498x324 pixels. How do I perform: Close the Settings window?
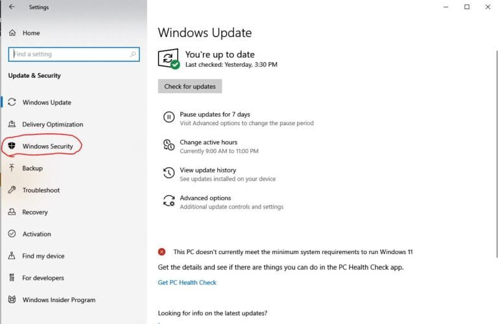click(488, 7)
